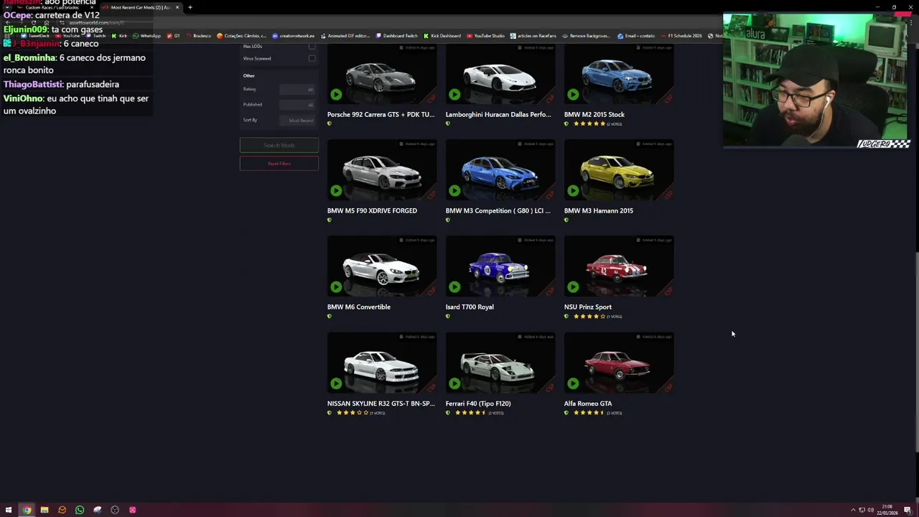Open WhatsApp from the taskbar
The image size is (919, 517).
(x=80, y=510)
